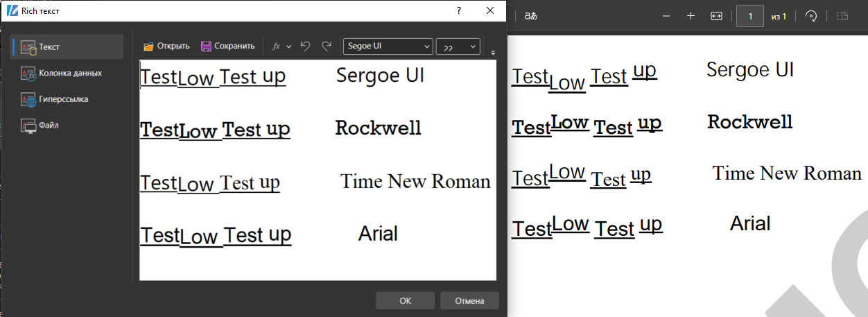
Task: Zoom in in the preview window
Action: pyautogui.click(x=691, y=16)
